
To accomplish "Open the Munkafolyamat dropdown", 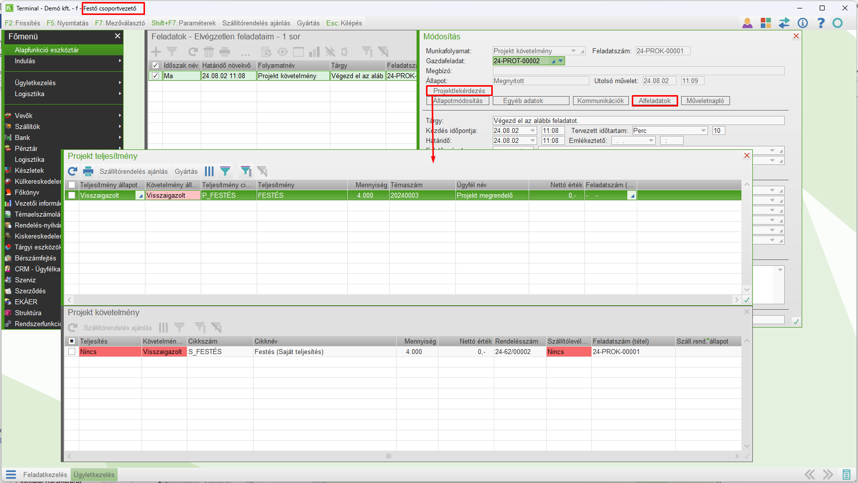I will point(573,51).
